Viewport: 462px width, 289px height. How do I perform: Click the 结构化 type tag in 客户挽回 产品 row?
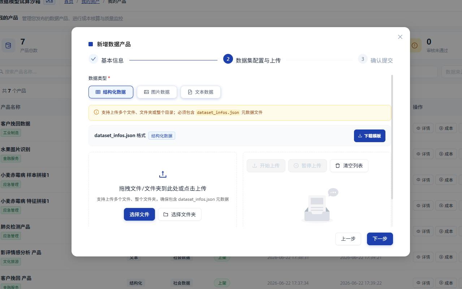coord(136,283)
